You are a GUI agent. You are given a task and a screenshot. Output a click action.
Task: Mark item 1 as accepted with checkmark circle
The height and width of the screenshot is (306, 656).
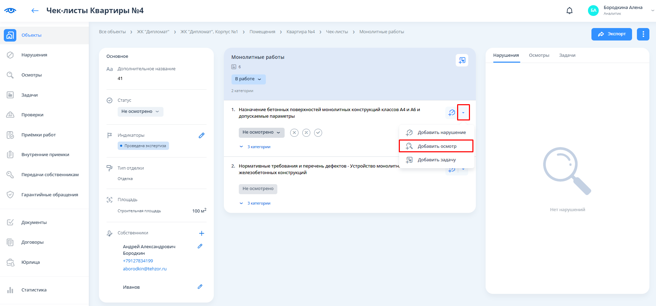point(318,133)
